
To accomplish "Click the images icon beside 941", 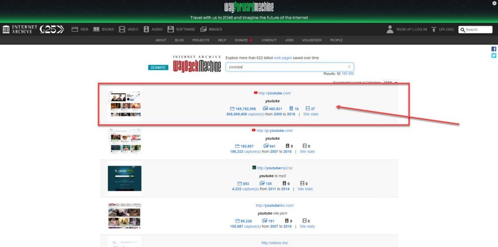I will coord(266,146).
